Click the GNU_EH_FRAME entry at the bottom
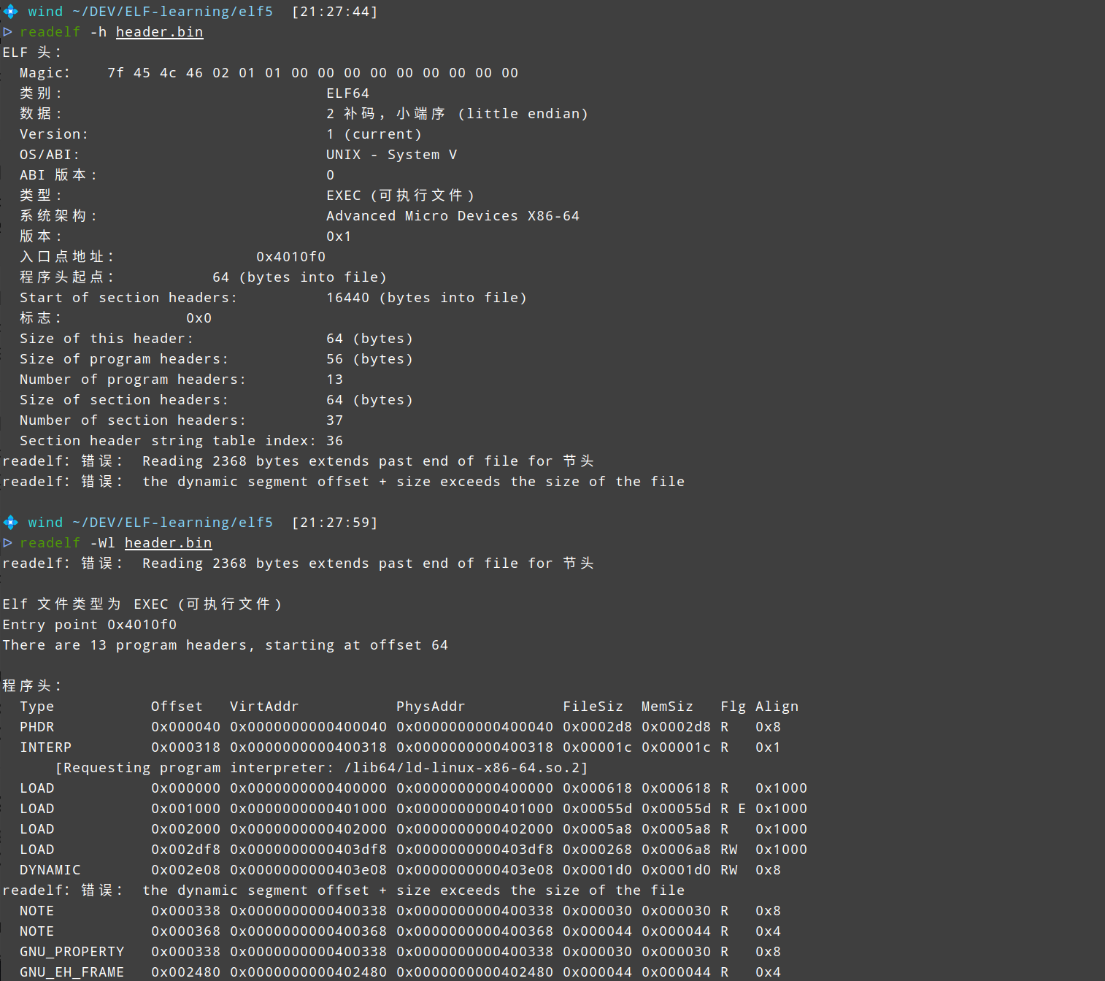The width and height of the screenshot is (1105, 981). pyautogui.click(x=72, y=972)
